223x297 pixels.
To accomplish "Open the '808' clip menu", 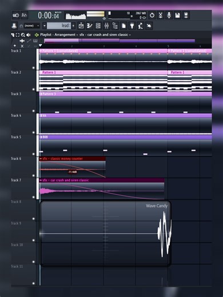I will [x=41, y=137].
